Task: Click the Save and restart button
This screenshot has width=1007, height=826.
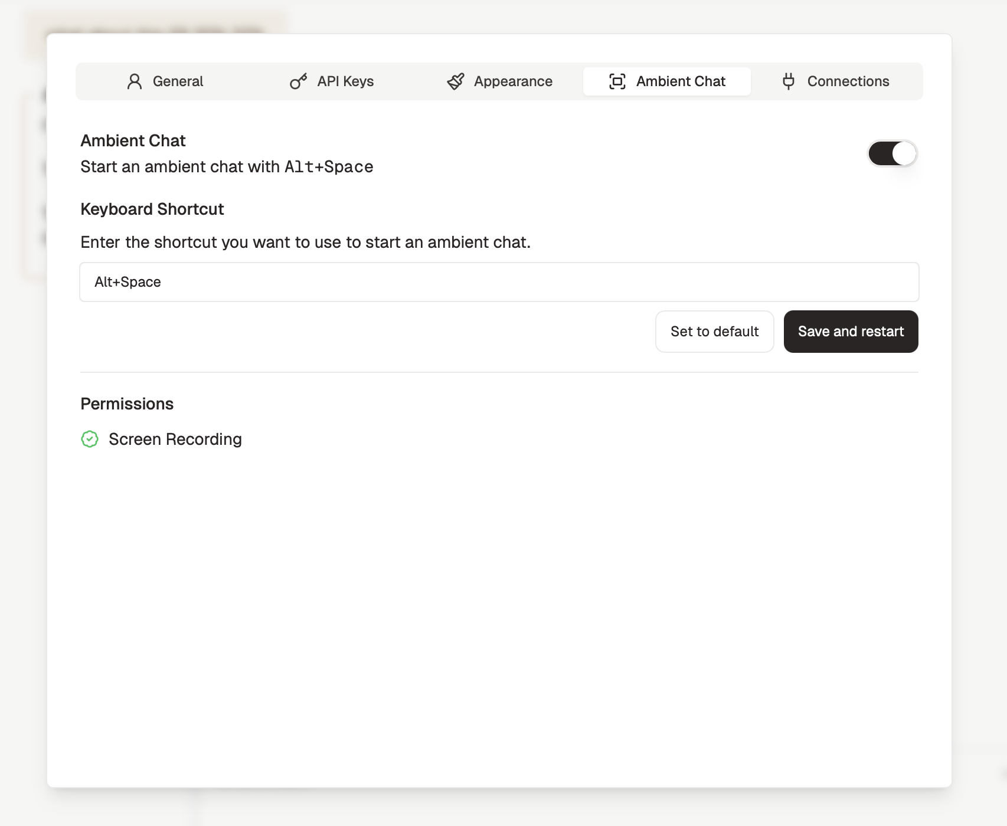Action: pyautogui.click(x=851, y=332)
